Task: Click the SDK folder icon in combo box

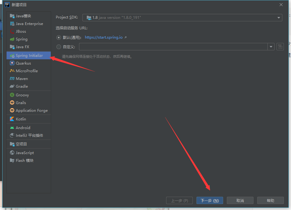Action: tap(89, 18)
